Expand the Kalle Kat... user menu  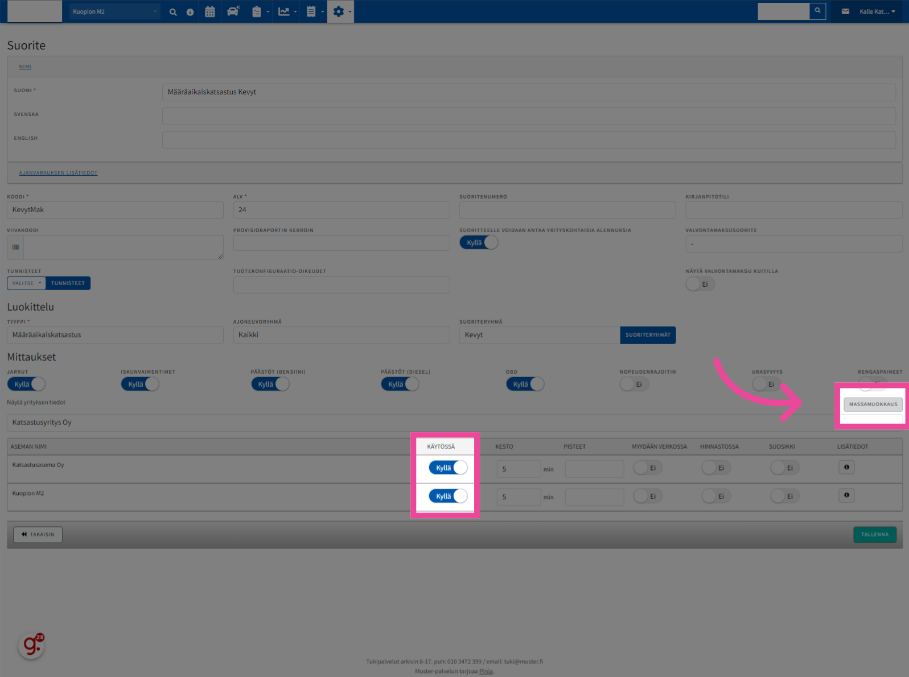click(x=877, y=11)
